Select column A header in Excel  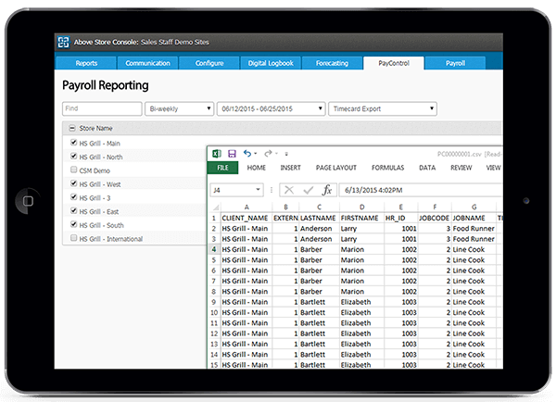(246, 207)
